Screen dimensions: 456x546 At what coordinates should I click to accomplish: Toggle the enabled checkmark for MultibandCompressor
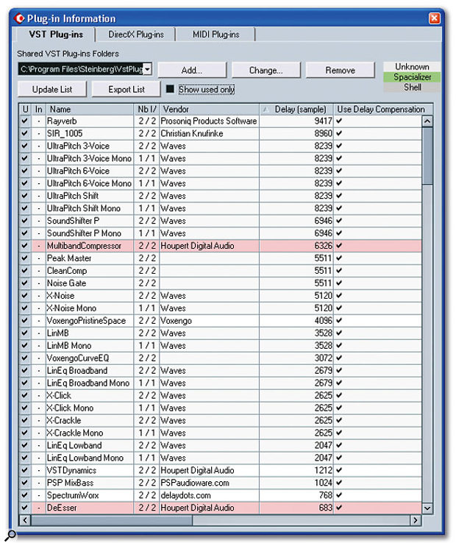tap(25, 246)
